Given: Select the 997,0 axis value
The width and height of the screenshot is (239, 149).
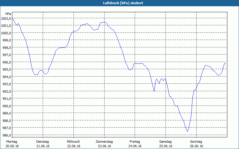Looking at the screenshot, I should point(7,55).
